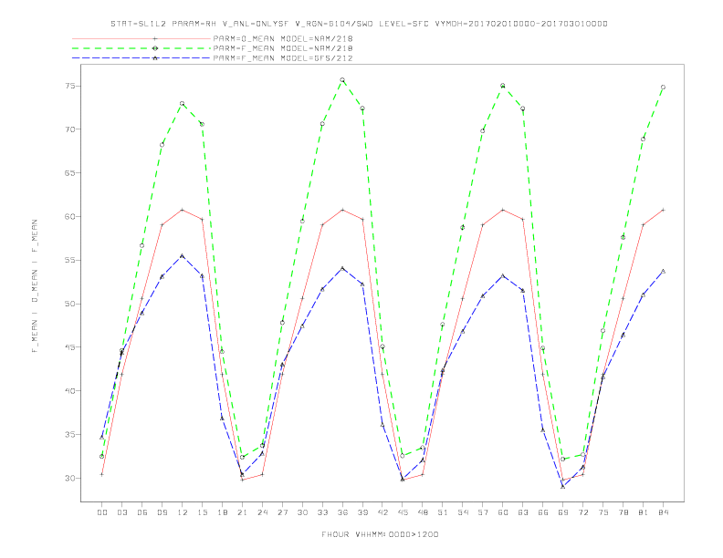Click y-axis tick label 55
This screenshot has height=558, width=723.
[x=70, y=260]
